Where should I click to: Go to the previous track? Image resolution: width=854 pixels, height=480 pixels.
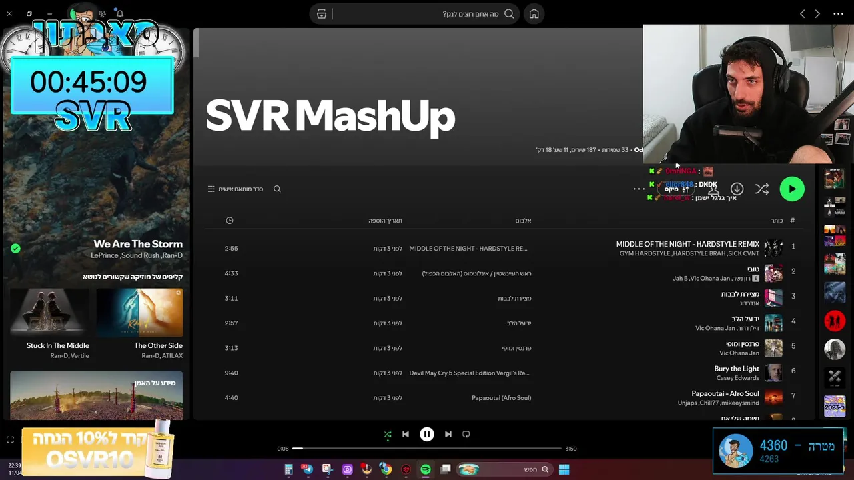[x=405, y=434]
